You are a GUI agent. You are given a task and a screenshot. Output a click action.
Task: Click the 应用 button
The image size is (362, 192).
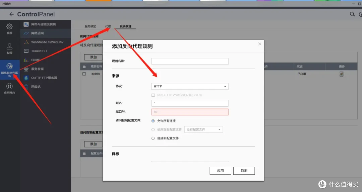click(221, 171)
